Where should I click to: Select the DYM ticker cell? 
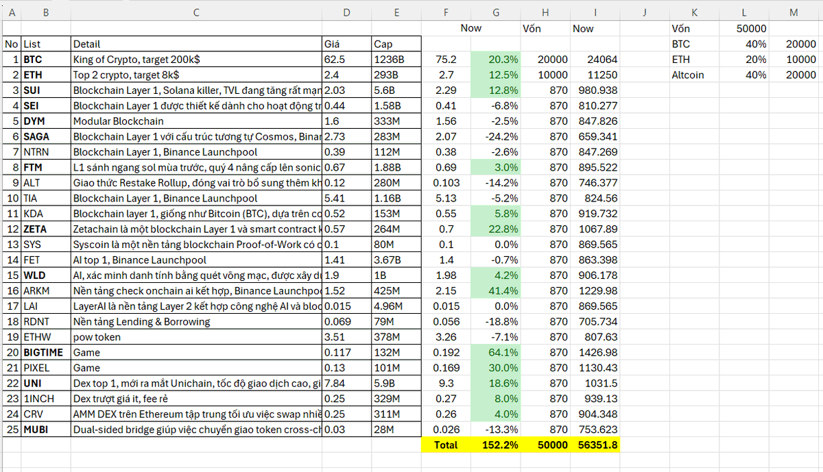(x=46, y=121)
